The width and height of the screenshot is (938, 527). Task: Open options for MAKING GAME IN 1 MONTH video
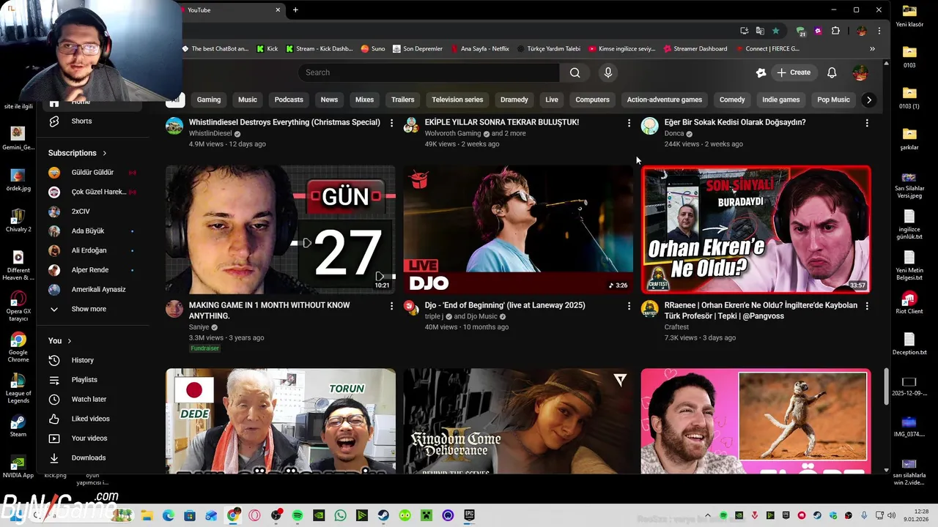click(x=391, y=306)
